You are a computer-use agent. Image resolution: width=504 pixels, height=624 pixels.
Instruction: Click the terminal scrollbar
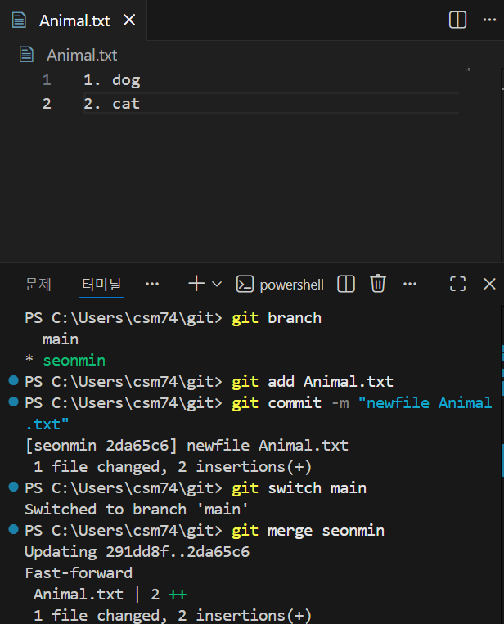tap(502, 465)
